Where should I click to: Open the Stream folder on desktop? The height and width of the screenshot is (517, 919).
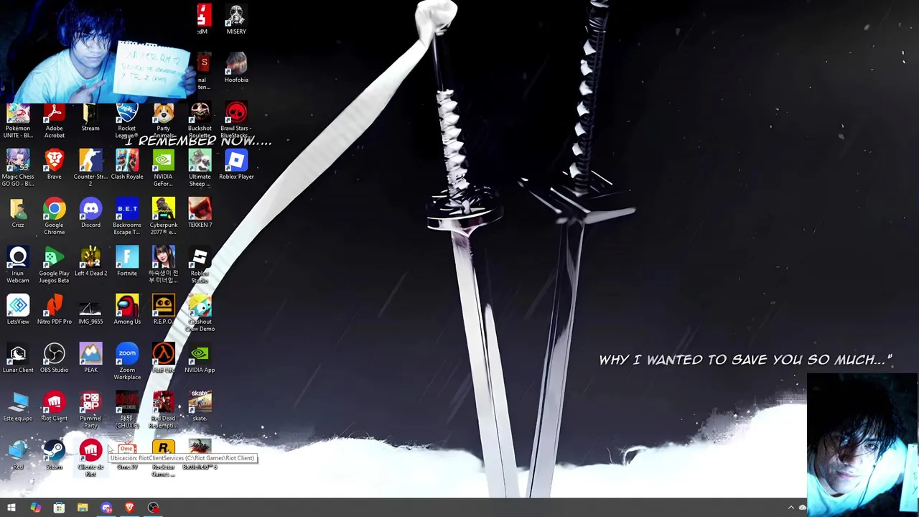coord(90,117)
